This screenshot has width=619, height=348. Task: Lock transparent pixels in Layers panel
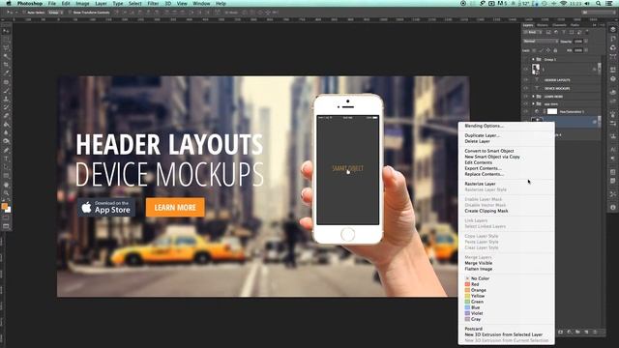[534, 50]
